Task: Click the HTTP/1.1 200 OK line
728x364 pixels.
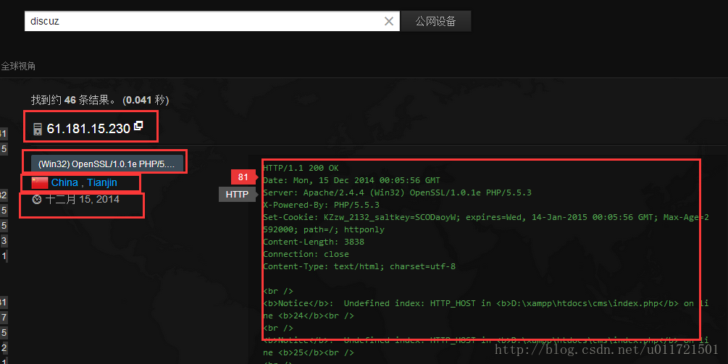Action: click(x=301, y=168)
